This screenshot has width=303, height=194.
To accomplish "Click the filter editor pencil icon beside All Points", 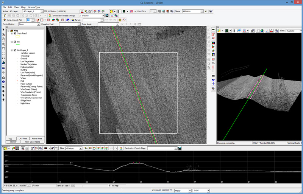I will [206, 11].
